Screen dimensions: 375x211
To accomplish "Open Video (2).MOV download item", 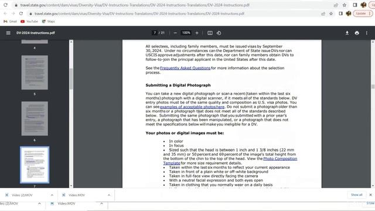I will pyautogui.click(x=22, y=195).
